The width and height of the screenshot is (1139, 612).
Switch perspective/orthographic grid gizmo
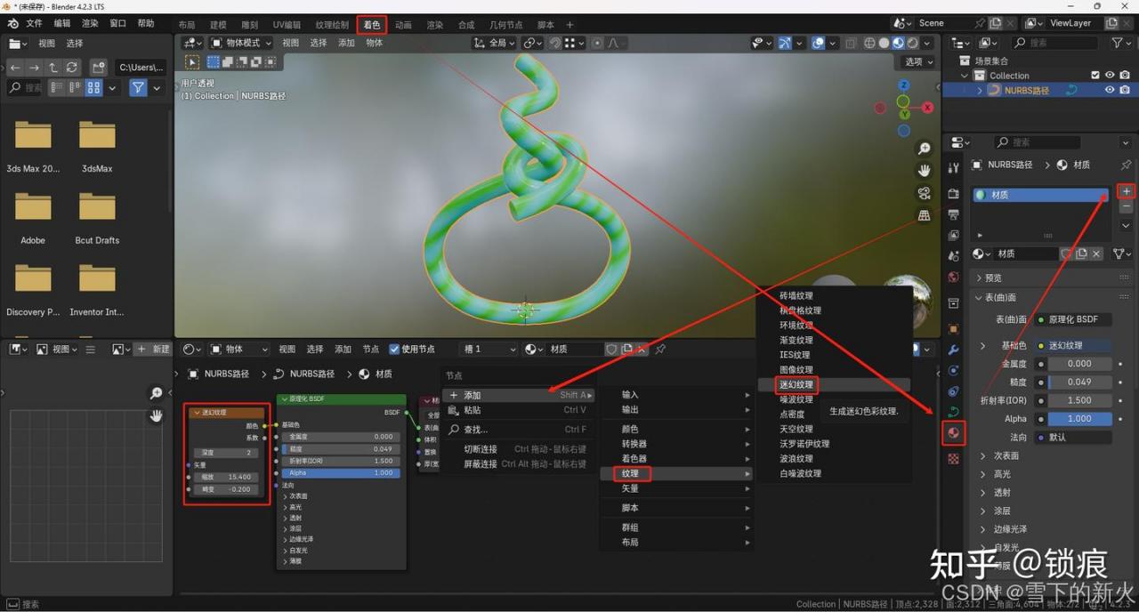point(925,215)
